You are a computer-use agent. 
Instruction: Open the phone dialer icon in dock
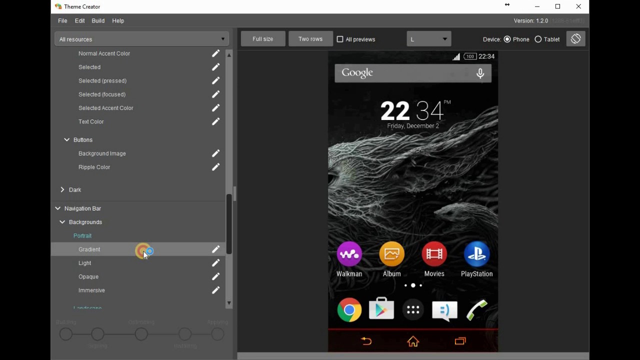476,310
